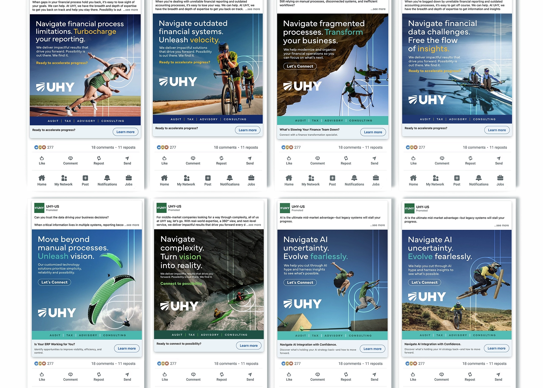This screenshot has height=388, width=543.
Task: Open Home under the sprinter ad
Action: pos(42,181)
